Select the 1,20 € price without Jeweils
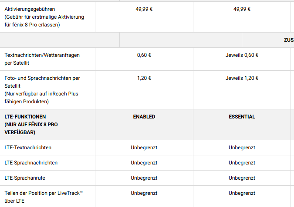This screenshot has height=207, width=294. tap(144, 78)
